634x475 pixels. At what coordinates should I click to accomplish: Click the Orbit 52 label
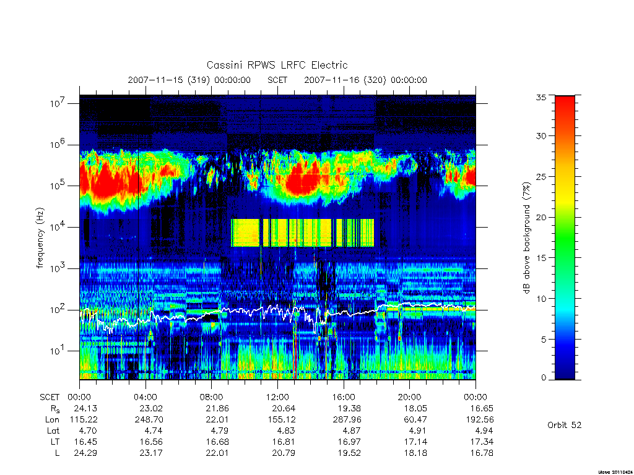(564, 425)
